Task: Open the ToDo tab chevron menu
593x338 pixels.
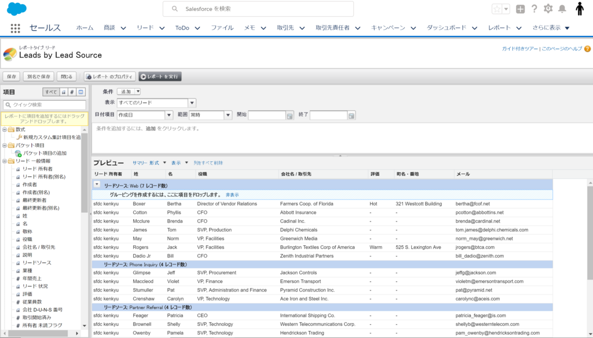Action: [x=197, y=28]
